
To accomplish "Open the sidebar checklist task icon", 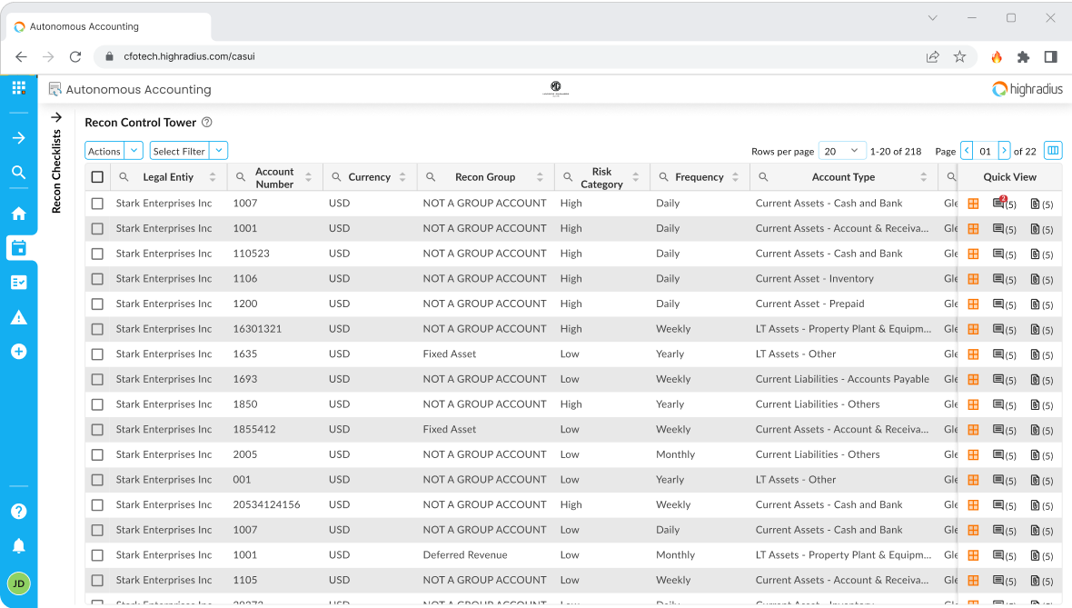I will tap(18, 283).
